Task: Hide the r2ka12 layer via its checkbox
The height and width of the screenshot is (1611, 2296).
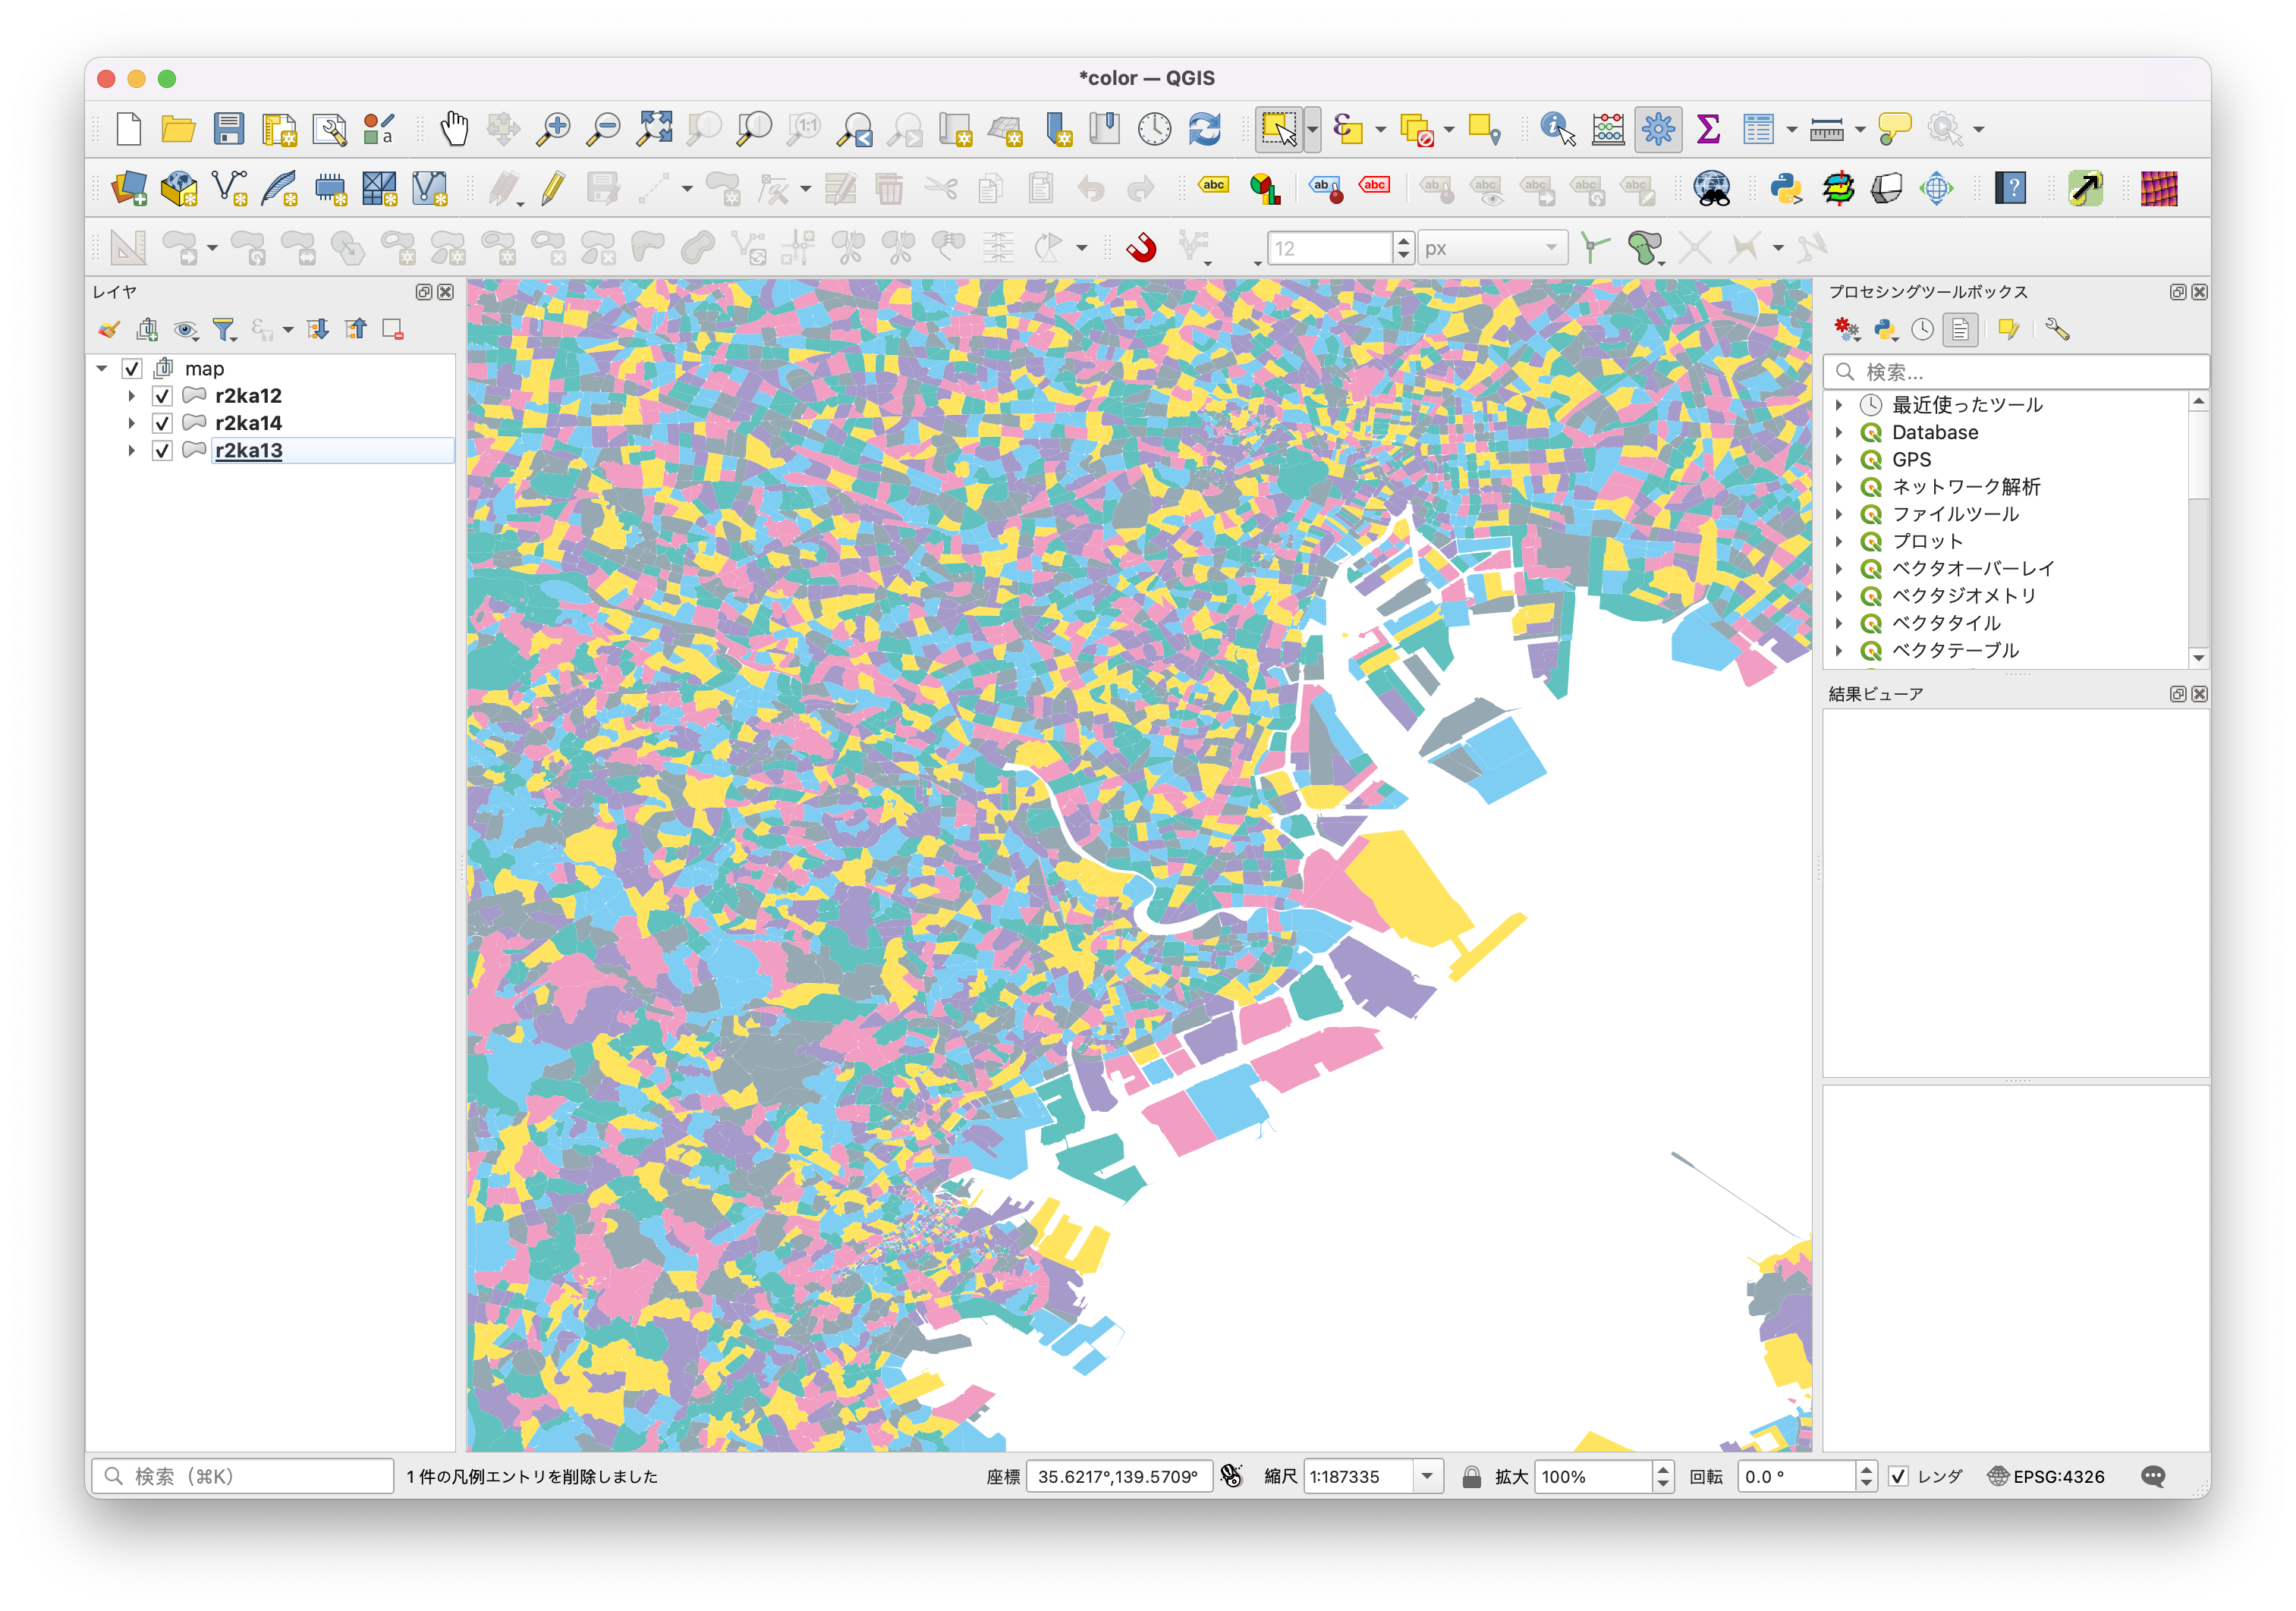Action: [162, 396]
